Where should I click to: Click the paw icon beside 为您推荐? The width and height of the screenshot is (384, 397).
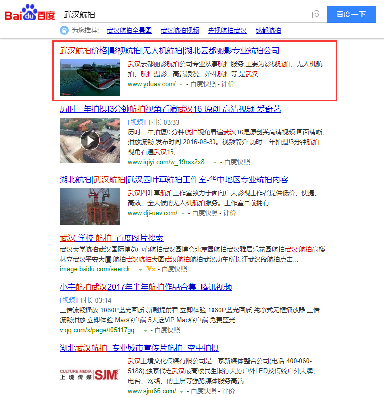click(64, 30)
